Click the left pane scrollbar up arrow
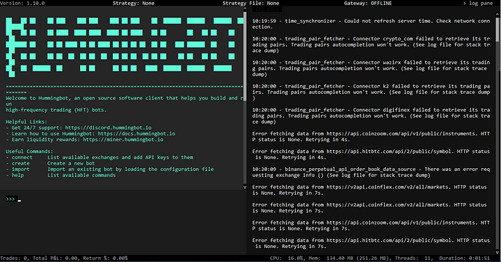The image size is (501, 262). 245,10
